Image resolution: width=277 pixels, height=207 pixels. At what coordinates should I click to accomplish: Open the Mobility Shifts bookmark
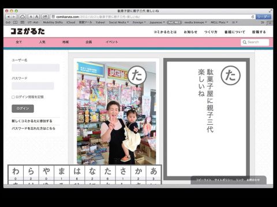click(x=53, y=22)
